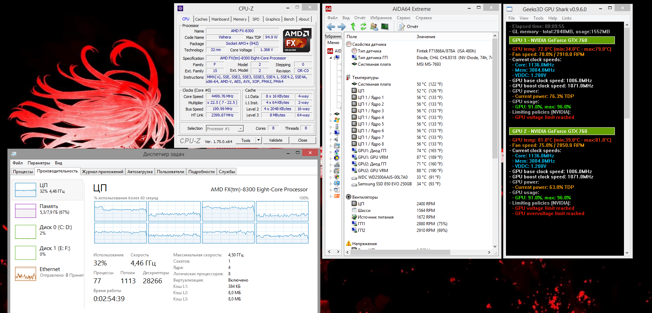Refresh AIDA64 data with green arrows icon
The width and height of the screenshot is (652, 313).
click(363, 27)
